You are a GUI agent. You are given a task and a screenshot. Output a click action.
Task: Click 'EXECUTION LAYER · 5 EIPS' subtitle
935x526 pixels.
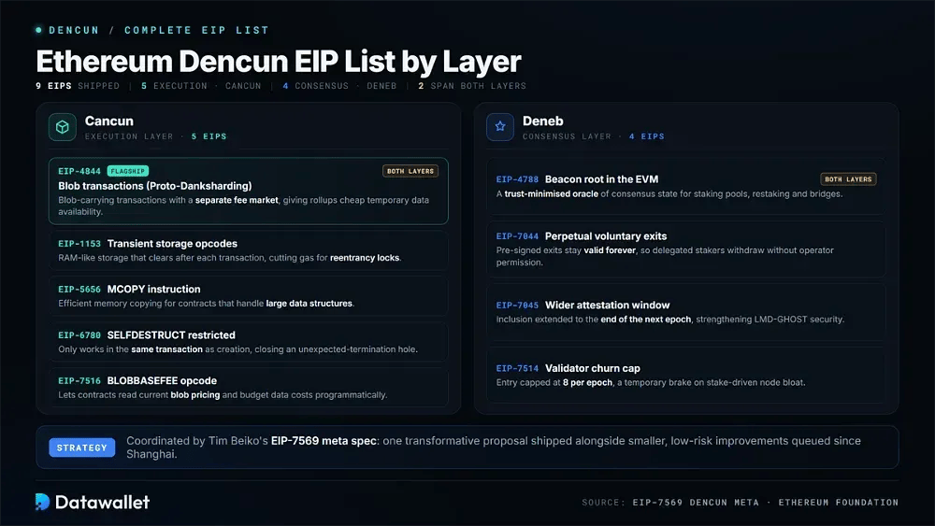155,136
